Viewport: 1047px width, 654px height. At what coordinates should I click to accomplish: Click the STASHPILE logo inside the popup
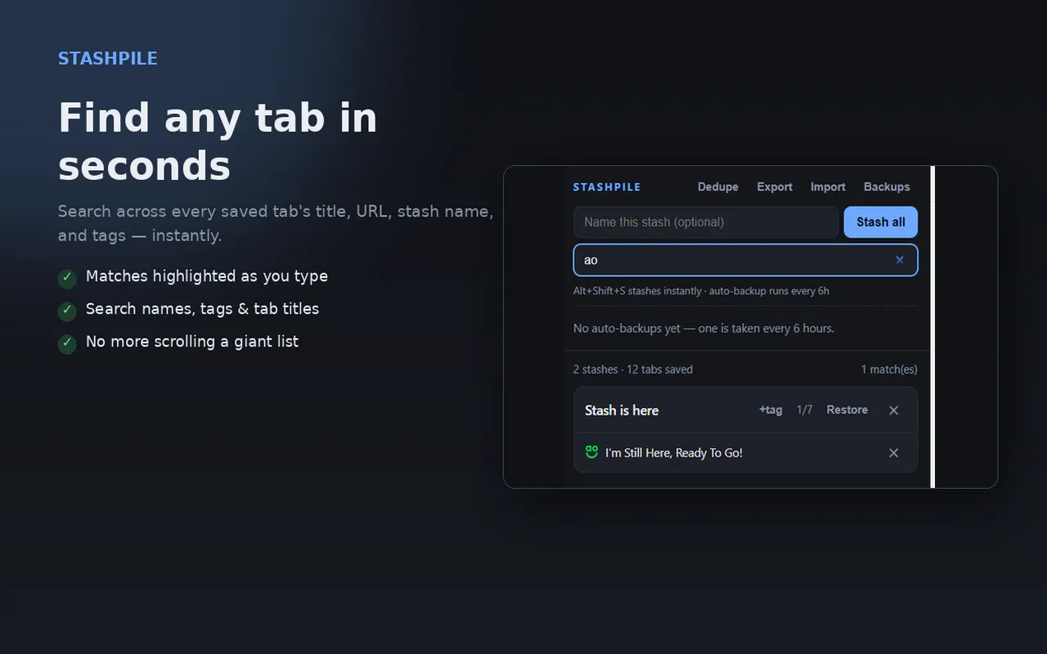point(607,187)
